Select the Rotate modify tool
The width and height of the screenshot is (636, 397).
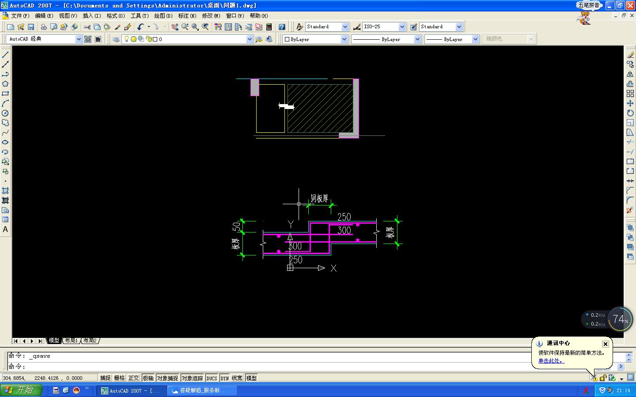pyautogui.click(x=630, y=113)
